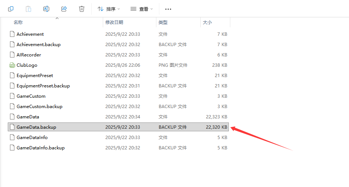This screenshot has width=349, height=187.
Task: Select the GameCustom file
Action: coord(31,96)
